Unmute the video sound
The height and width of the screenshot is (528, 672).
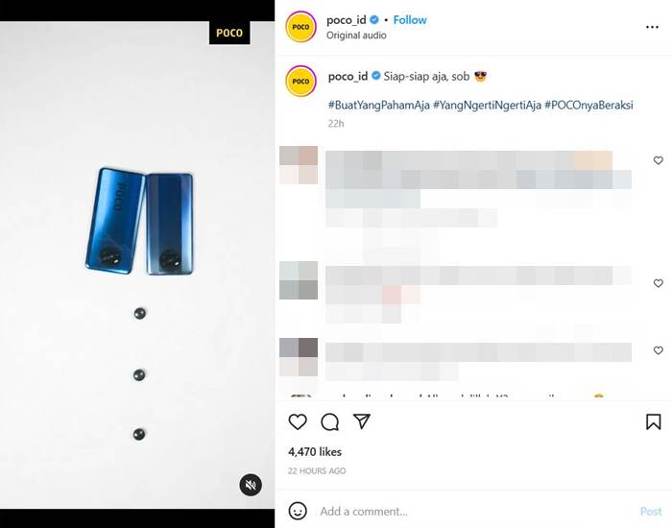(250, 485)
